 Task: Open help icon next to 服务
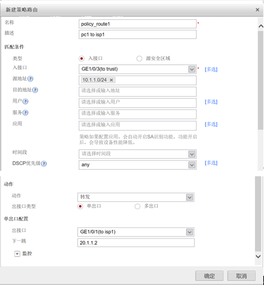(25, 112)
